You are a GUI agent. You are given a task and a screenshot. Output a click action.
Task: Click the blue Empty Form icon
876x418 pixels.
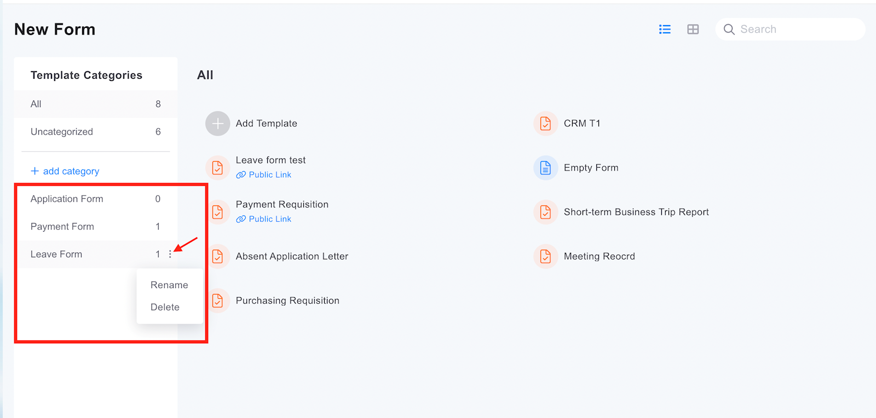pyautogui.click(x=545, y=168)
